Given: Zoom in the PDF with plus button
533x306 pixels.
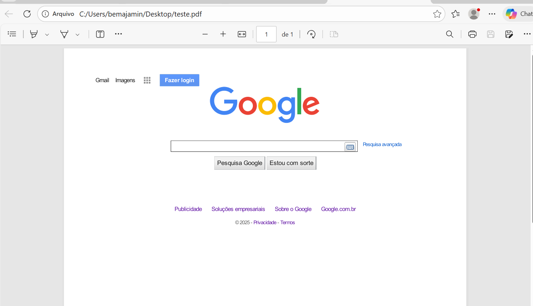Looking at the screenshot, I should pyautogui.click(x=223, y=34).
